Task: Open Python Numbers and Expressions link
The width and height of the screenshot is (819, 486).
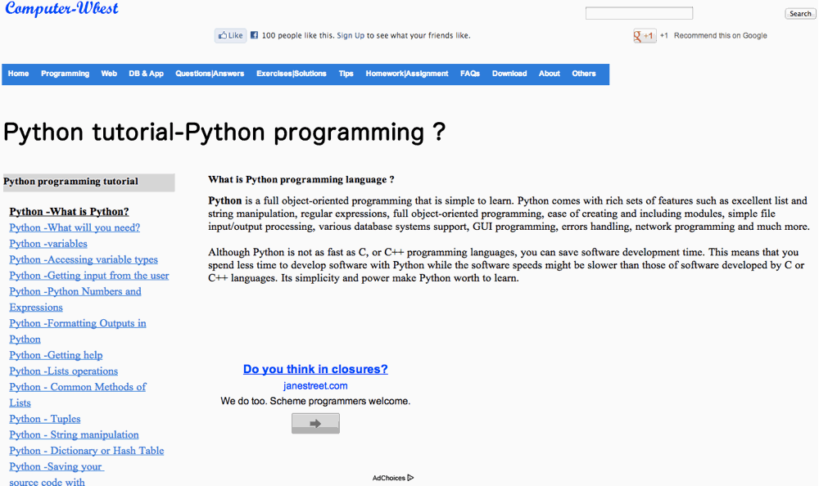Action: coord(75,299)
